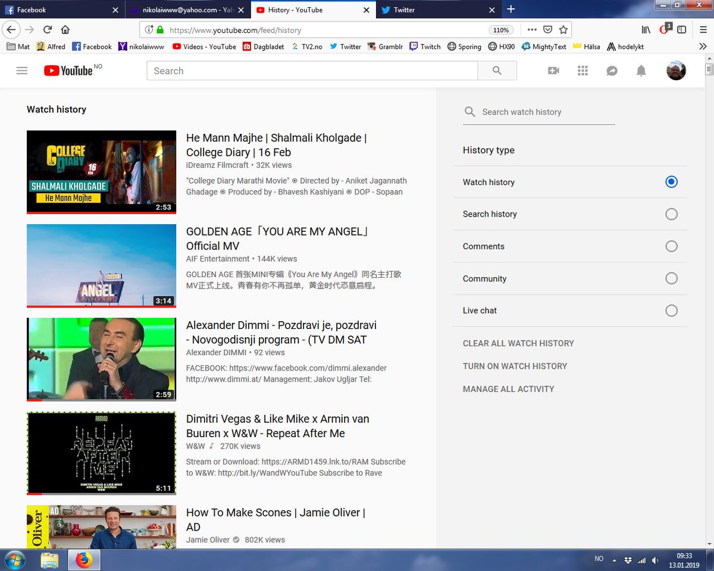
Task: Bookmark this page with star icon
Action: pyautogui.click(x=563, y=30)
